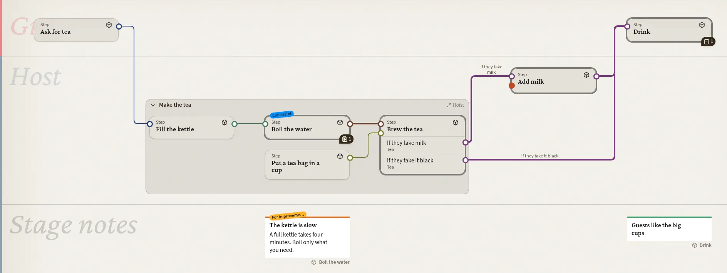
Task: Follow the Boil the water link under the note
Action: (x=331, y=262)
